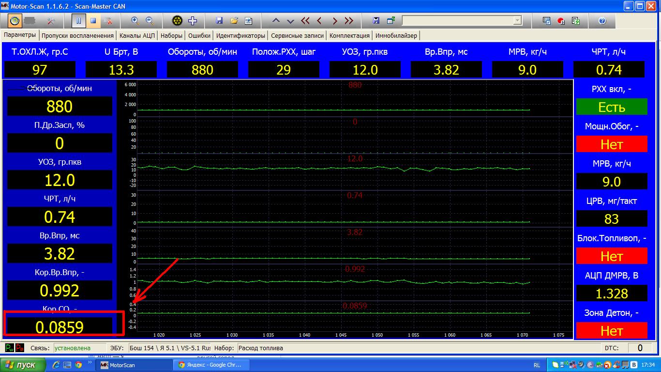
Task: Click the table checklist icon
Action: [547, 21]
